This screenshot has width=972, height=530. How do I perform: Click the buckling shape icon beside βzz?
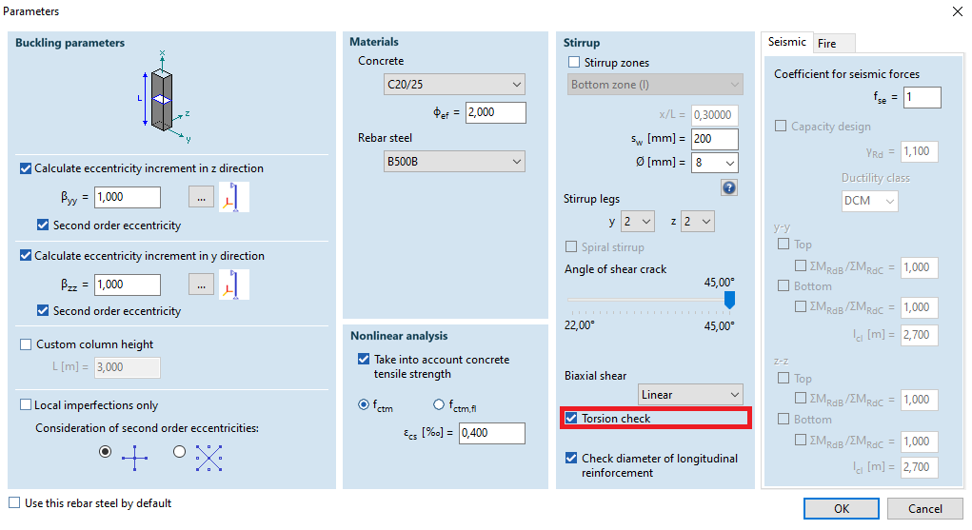point(233,285)
